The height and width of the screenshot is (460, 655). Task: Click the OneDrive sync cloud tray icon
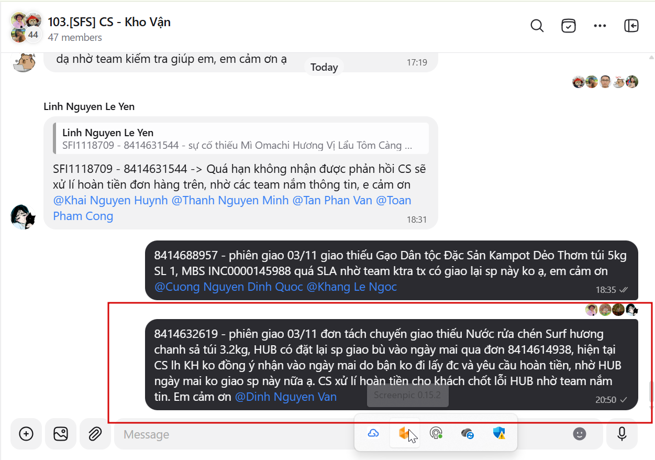coord(468,433)
